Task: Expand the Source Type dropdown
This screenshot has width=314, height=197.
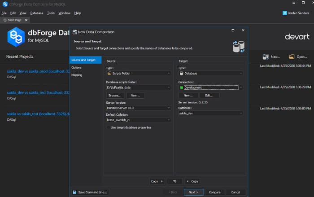Action: pos(169,73)
